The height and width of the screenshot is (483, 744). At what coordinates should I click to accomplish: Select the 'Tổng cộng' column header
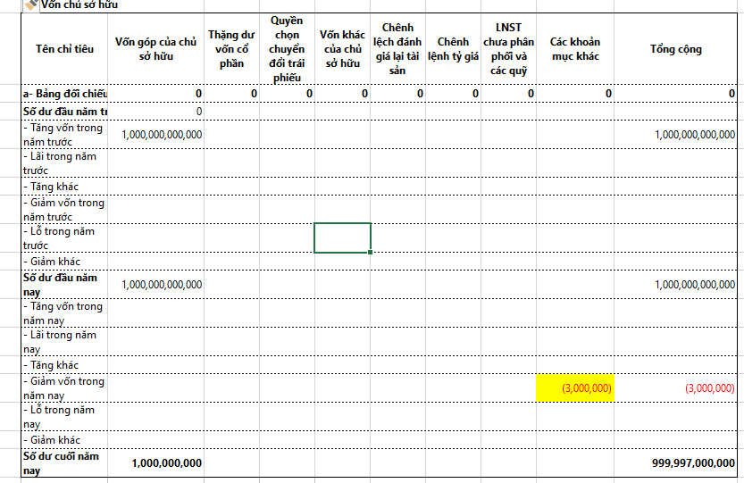point(676,49)
